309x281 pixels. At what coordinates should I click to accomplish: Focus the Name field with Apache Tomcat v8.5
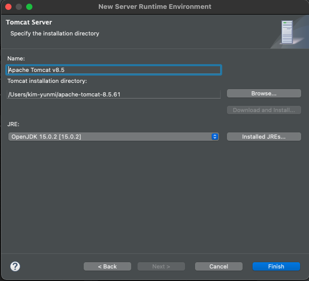pyautogui.click(x=114, y=70)
